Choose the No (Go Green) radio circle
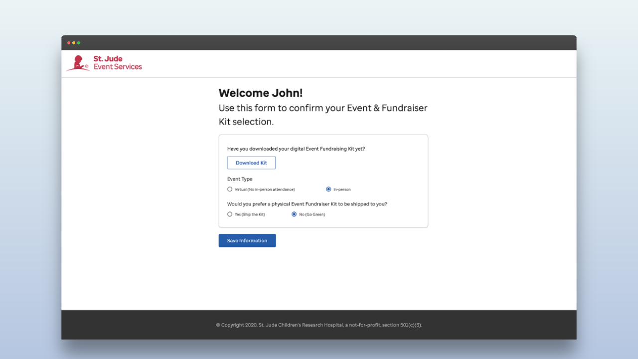638x359 pixels. point(294,214)
